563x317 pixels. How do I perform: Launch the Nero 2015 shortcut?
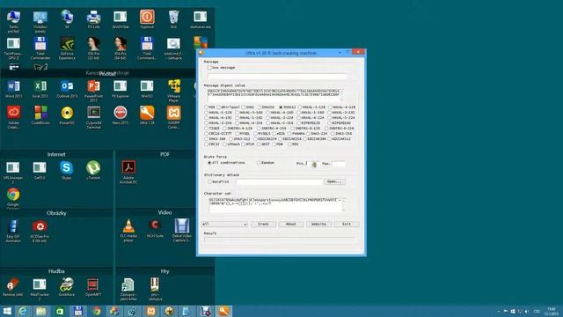pyautogui.click(x=121, y=115)
